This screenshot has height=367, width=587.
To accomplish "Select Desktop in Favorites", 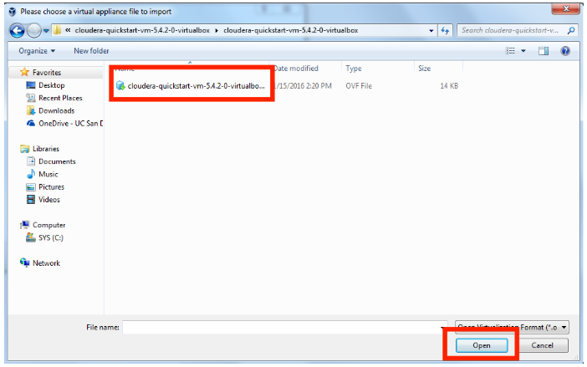I will [52, 85].
